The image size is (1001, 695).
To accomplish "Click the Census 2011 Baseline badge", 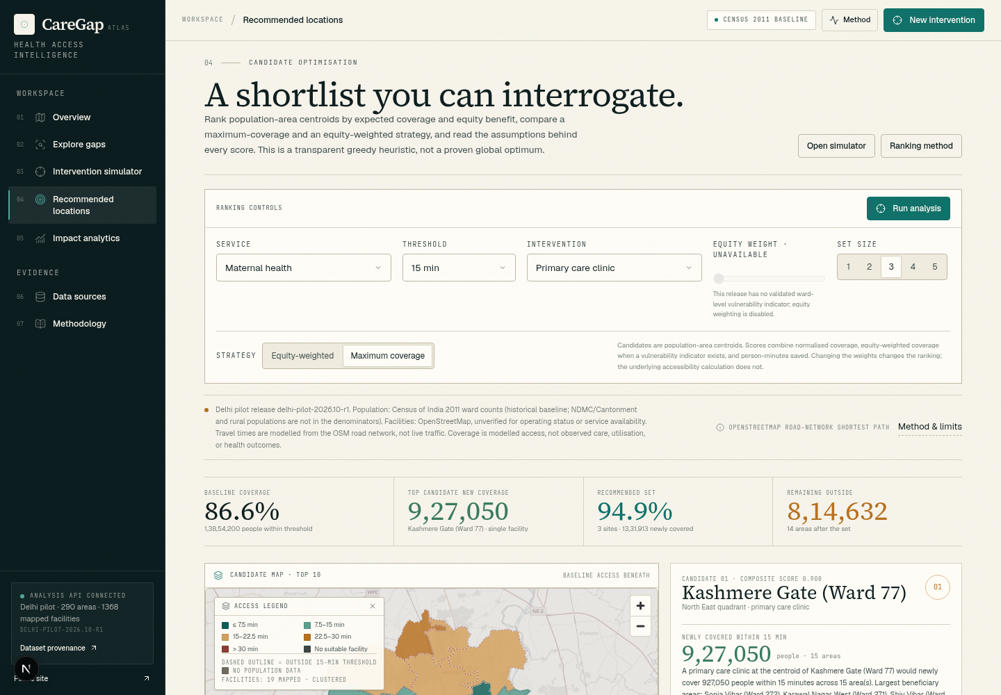I will point(761,20).
